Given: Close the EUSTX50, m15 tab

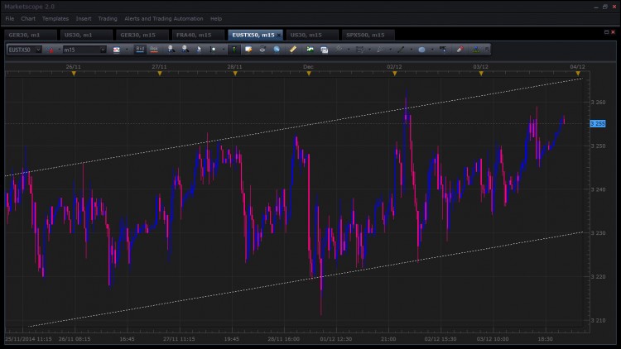Looking at the screenshot, I should click(279, 36).
